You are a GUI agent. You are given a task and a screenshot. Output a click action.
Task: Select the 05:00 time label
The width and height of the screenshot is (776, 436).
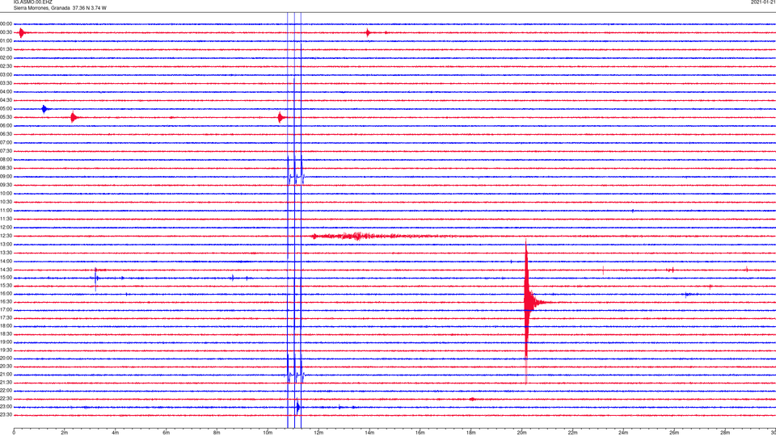click(6, 109)
